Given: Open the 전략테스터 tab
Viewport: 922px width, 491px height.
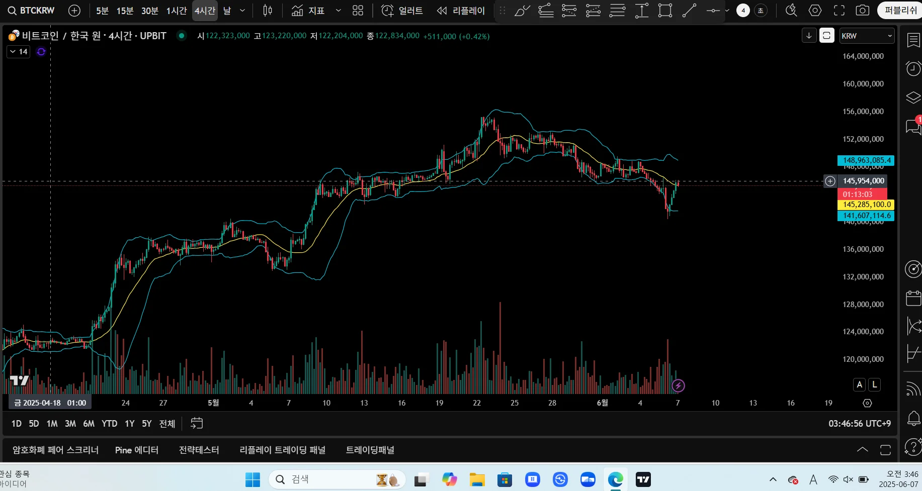Looking at the screenshot, I should click(x=199, y=450).
